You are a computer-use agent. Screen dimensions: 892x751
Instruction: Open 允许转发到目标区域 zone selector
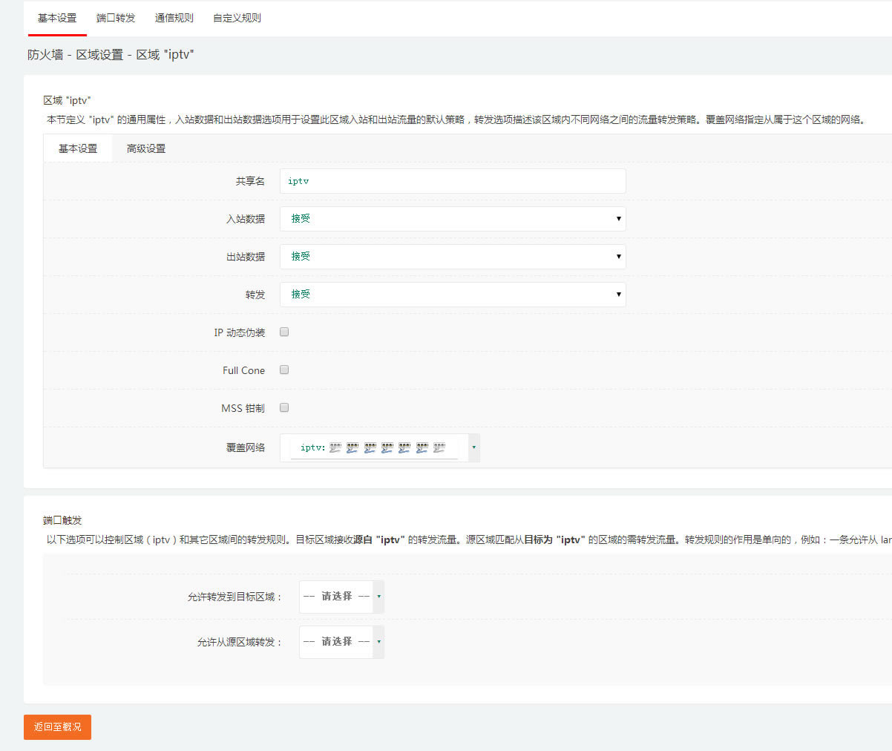[341, 597]
